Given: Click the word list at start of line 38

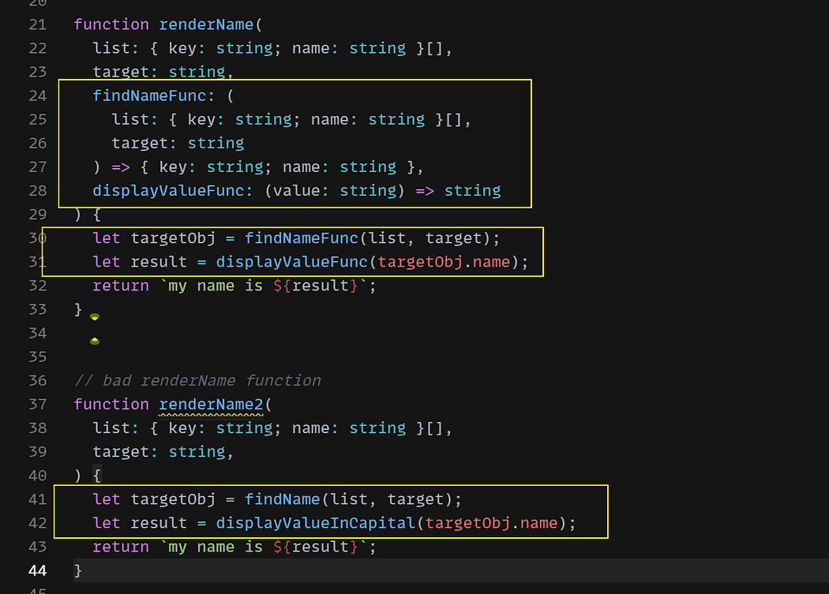Looking at the screenshot, I should tap(111, 428).
